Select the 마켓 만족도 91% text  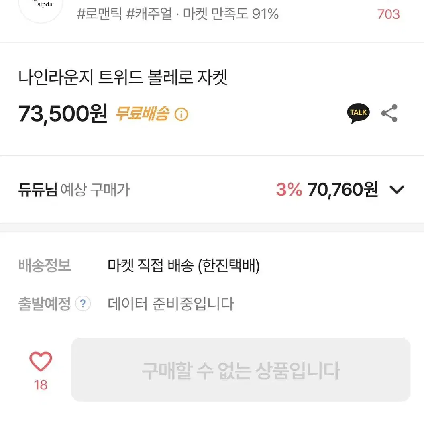coord(231,14)
